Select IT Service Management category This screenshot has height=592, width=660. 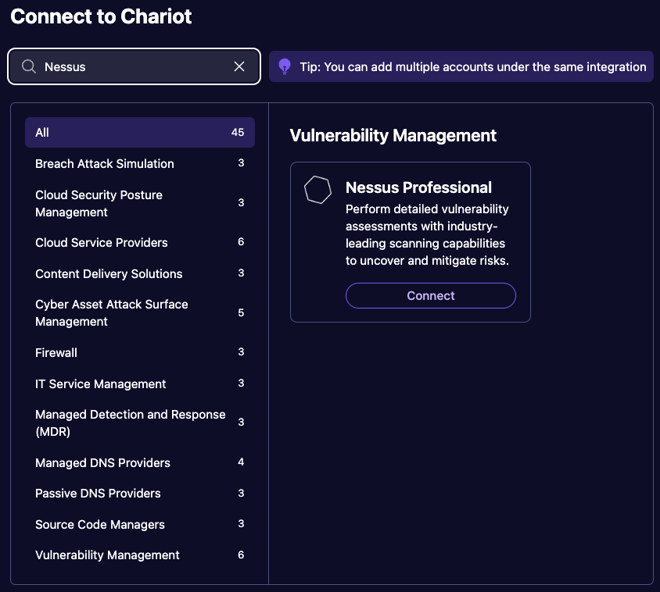140,384
